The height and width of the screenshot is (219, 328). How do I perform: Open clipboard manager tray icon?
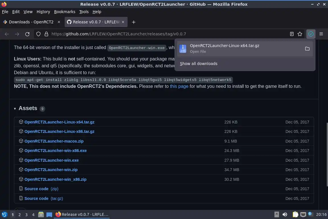pos(295,214)
